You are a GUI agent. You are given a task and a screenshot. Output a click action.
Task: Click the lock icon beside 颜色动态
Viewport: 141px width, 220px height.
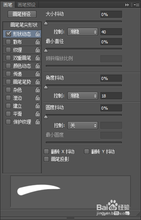point(38,66)
